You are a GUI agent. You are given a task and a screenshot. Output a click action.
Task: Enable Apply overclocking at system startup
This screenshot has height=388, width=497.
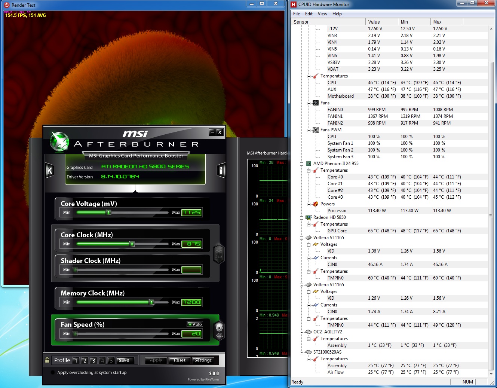point(53,373)
